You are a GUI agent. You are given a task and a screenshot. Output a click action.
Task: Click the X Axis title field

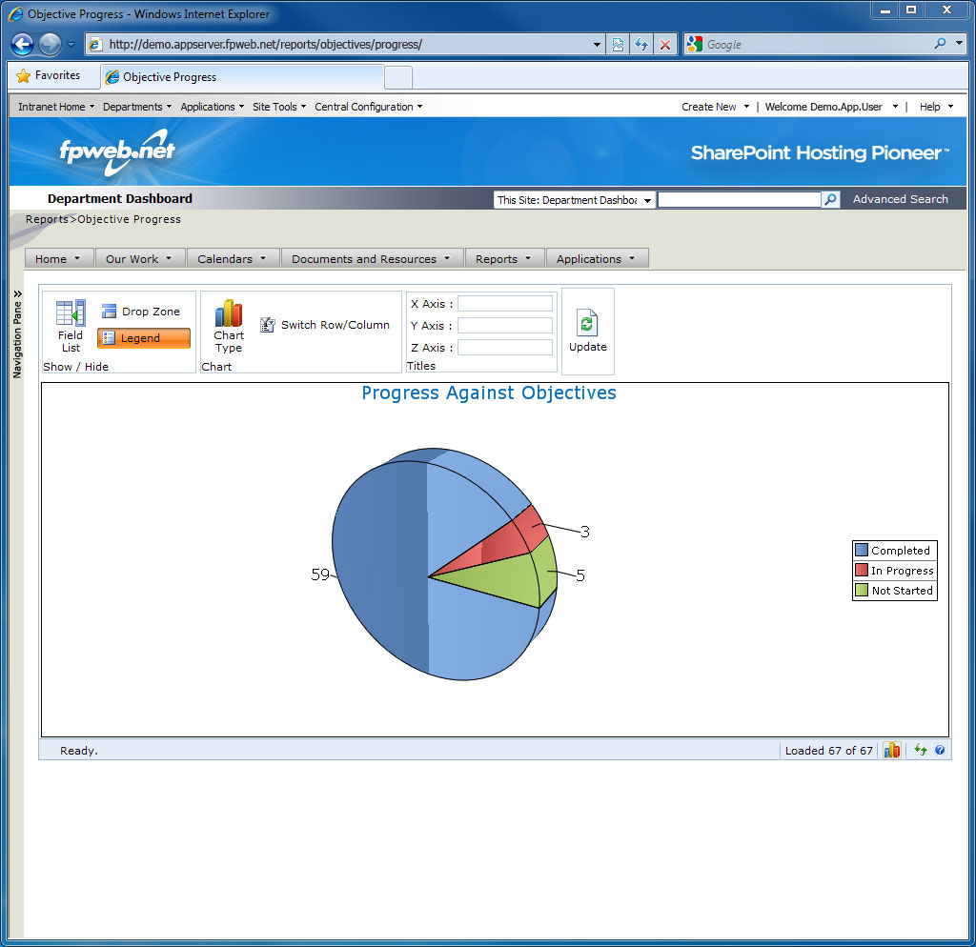(x=504, y=304)
